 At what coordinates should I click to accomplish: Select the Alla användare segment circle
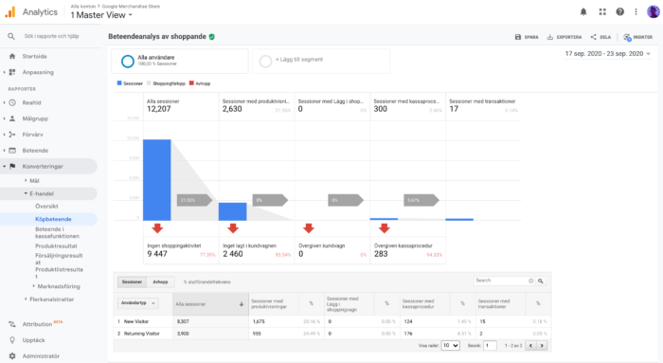click(x=127, y=62)
